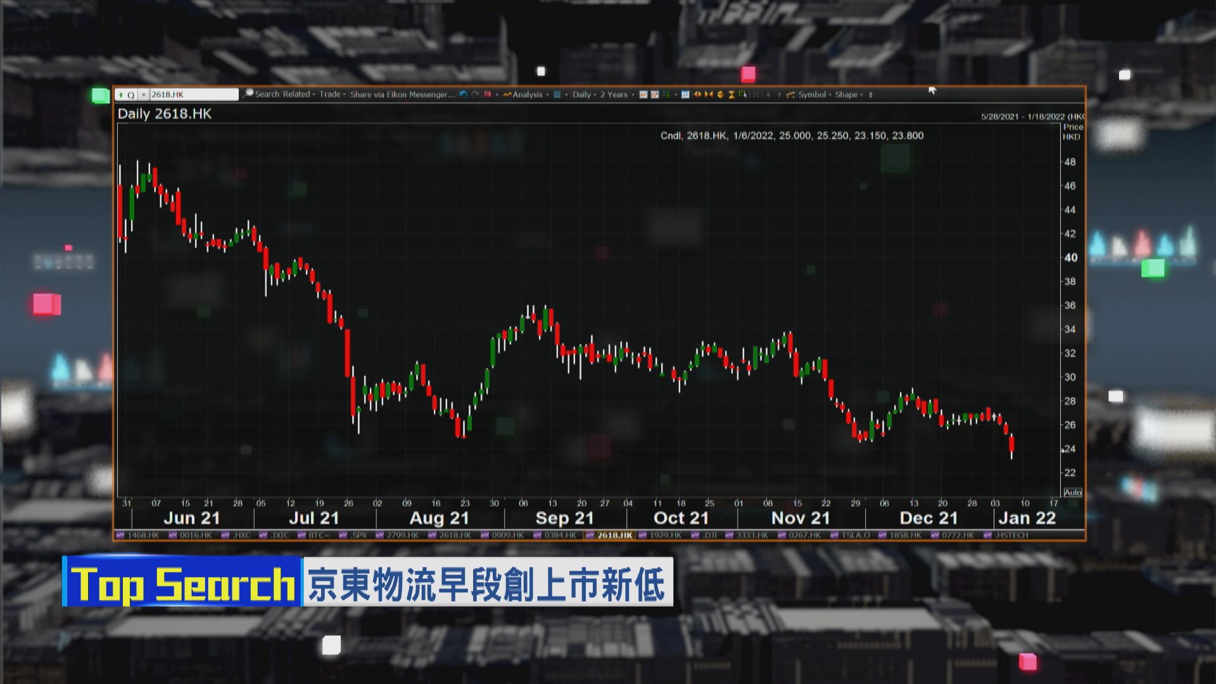
Task: Open the Share via Eikon Messenger icon
Action: point(403,94)
